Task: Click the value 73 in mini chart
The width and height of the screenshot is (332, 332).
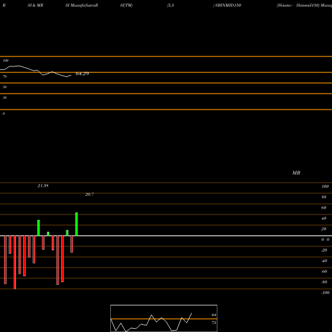Action: click(x=214, y=323)
